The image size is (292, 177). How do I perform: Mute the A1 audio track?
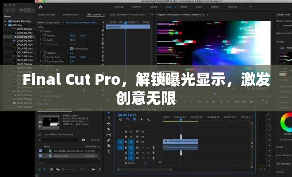(142, 148)
